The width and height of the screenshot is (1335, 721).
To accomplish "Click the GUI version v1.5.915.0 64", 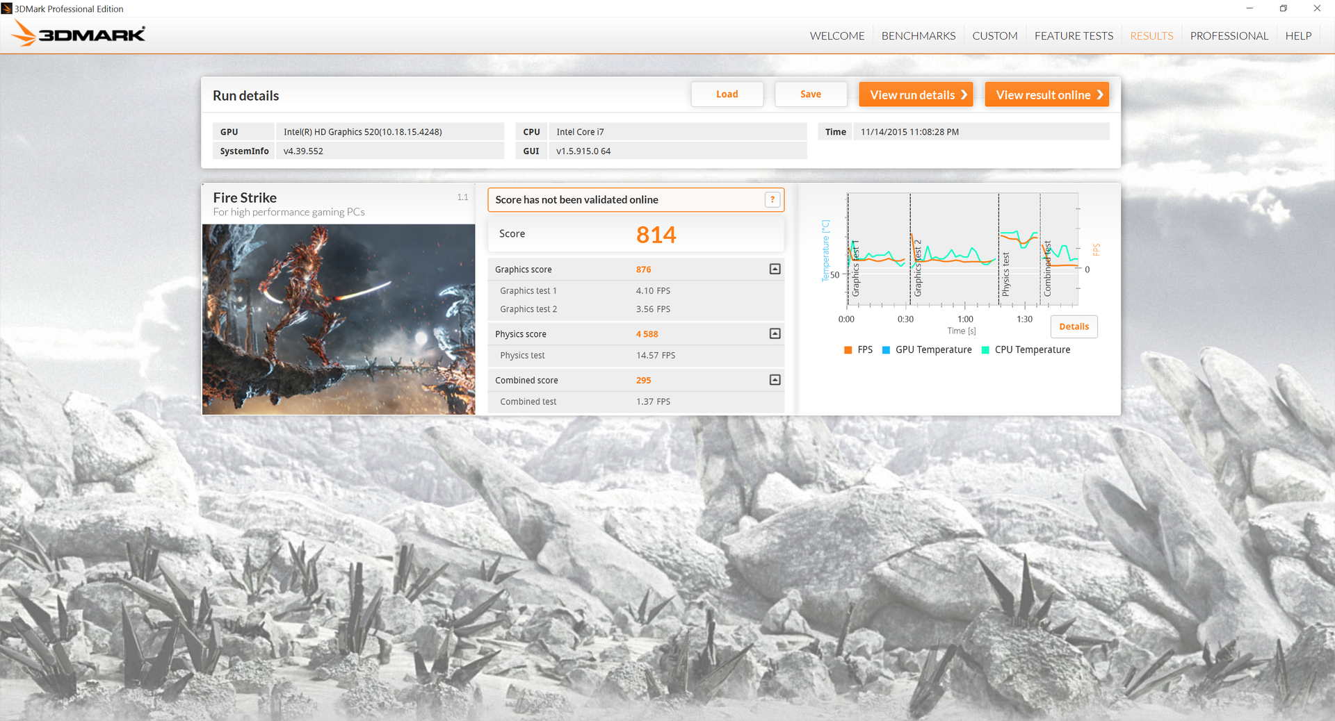I will 583,151.
